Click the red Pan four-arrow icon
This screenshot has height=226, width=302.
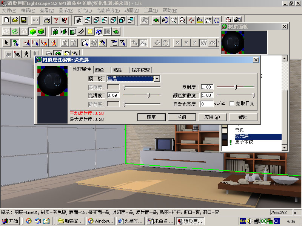(x=191, y=20)
